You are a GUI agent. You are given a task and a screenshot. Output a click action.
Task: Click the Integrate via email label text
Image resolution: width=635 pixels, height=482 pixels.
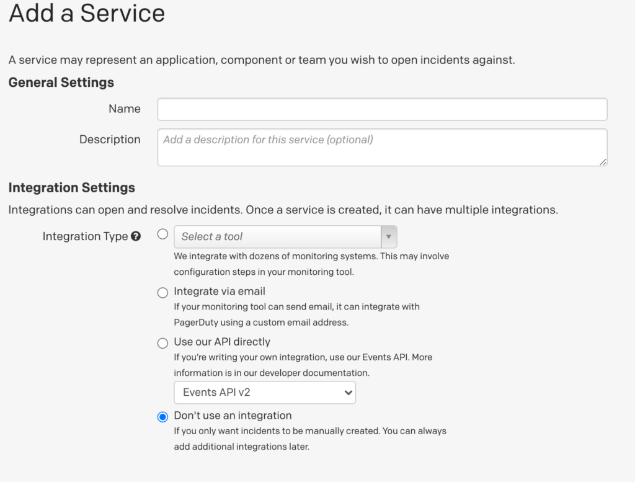[x=220, y=292]
